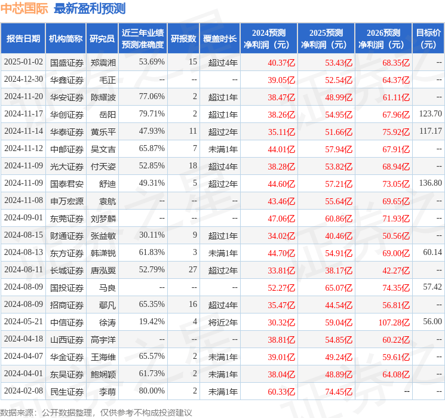Viewport: 445px width, 418px height.
Task: Select the 华鑫证券 institution cell
Action: click(67, 80)
